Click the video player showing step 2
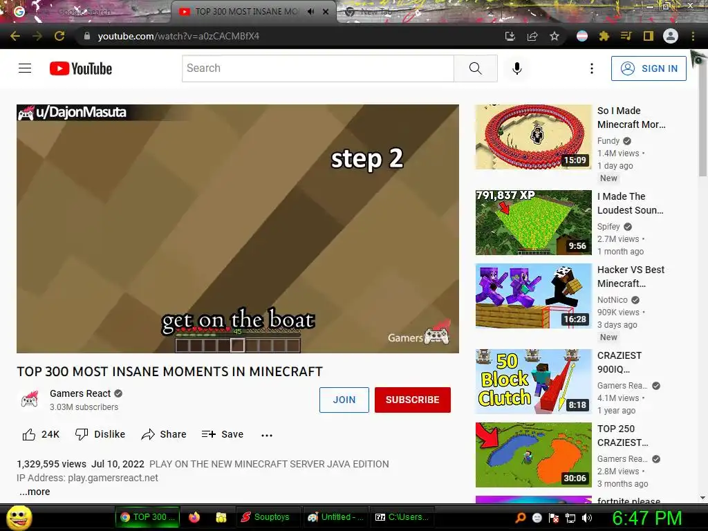 (238, 228)
